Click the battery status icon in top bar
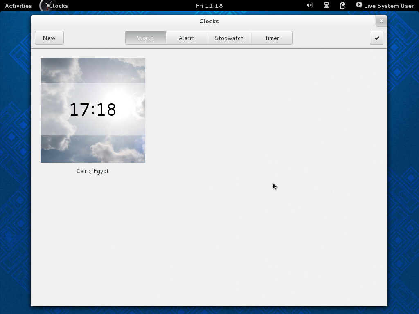Image resolution: width=419 pixels, height=314 pixels. pyautogui.click(x=342, y=5)
